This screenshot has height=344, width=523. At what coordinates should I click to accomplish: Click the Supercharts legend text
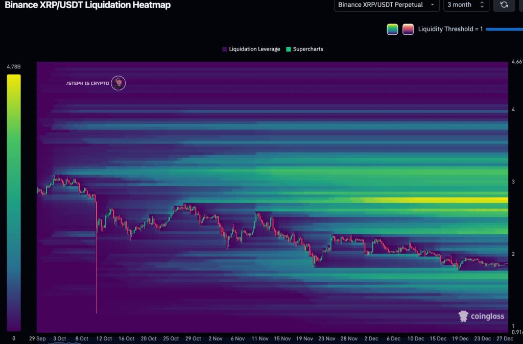click(x=308, y=49)
